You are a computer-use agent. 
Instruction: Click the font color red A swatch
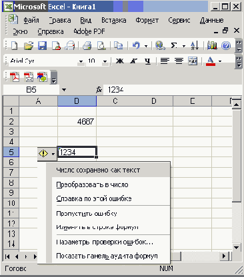pos(211,61)
